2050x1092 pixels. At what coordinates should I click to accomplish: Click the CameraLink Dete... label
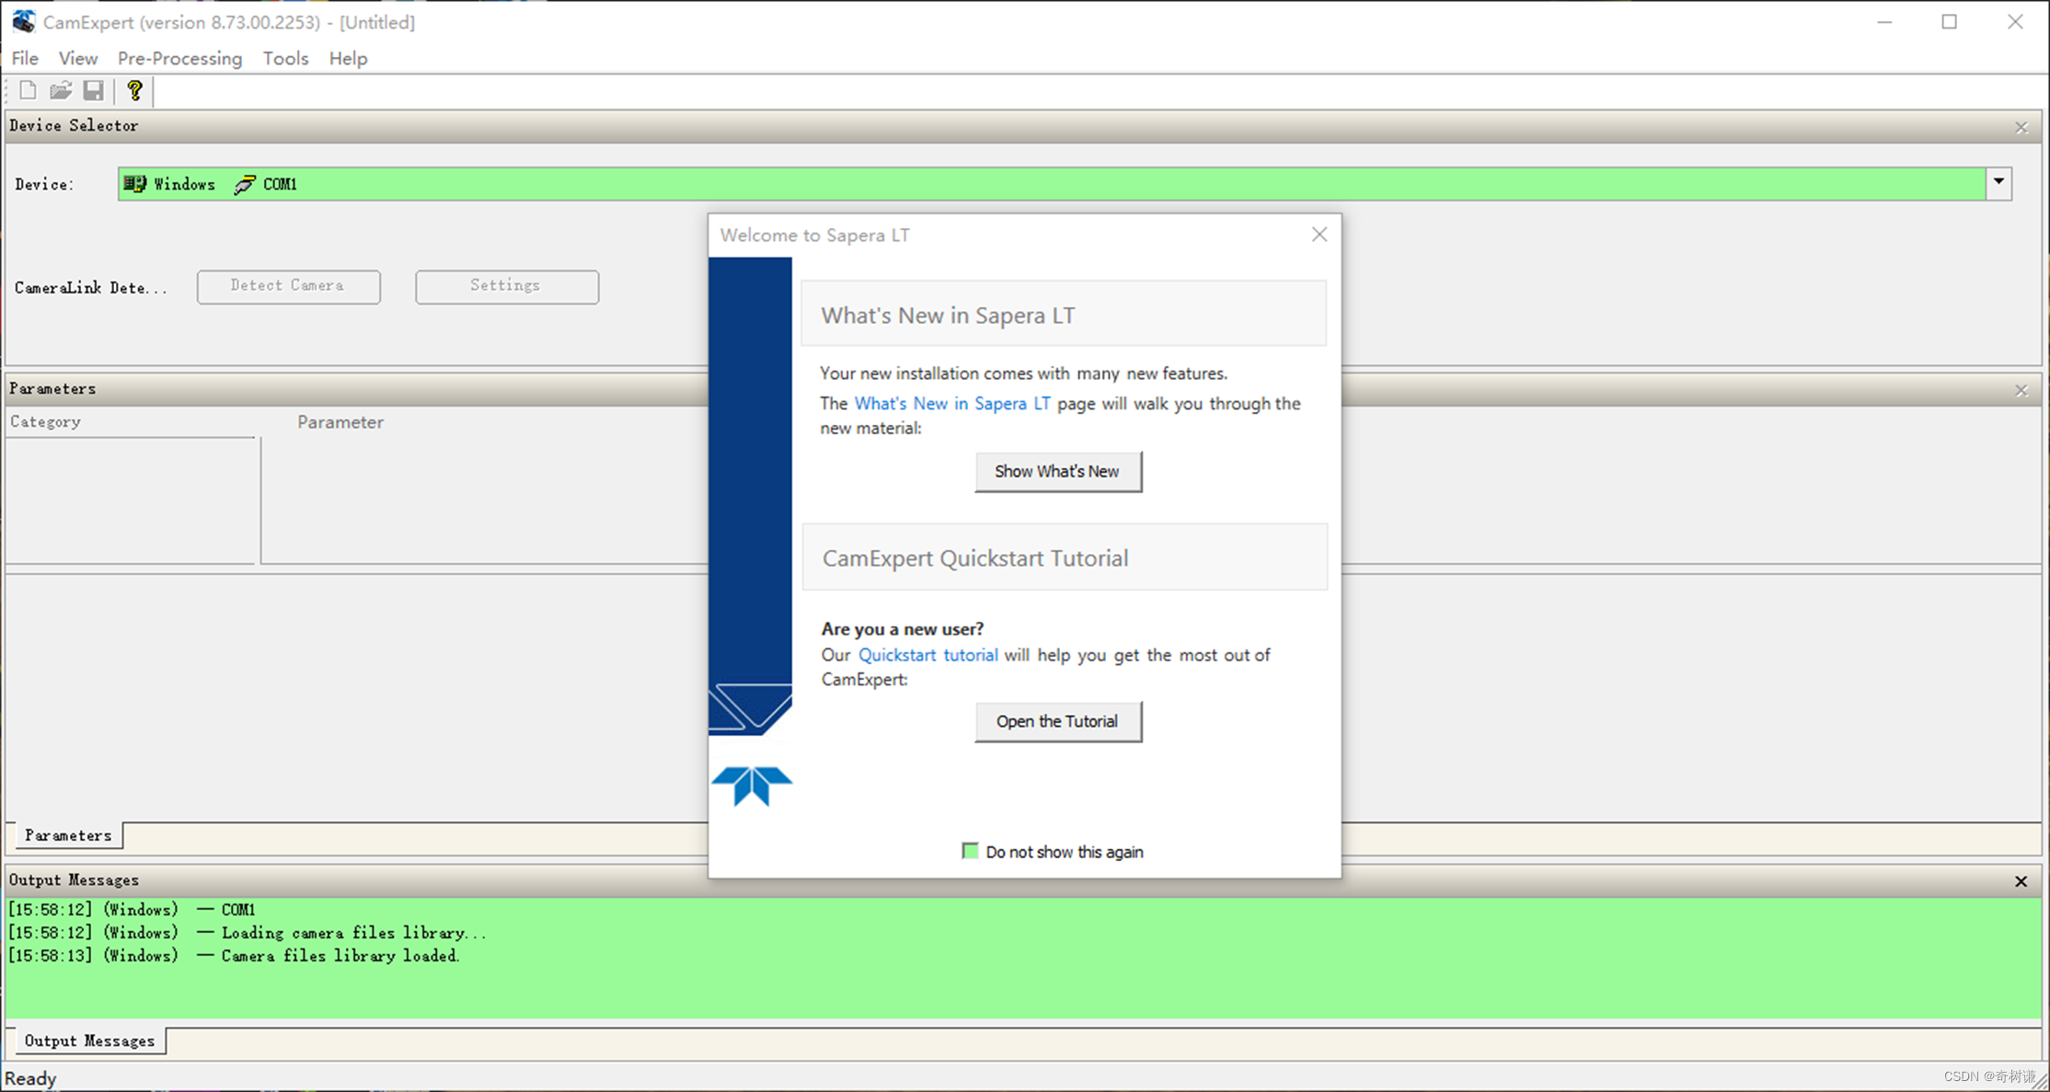pyautogui.click(x=91, y=288)
